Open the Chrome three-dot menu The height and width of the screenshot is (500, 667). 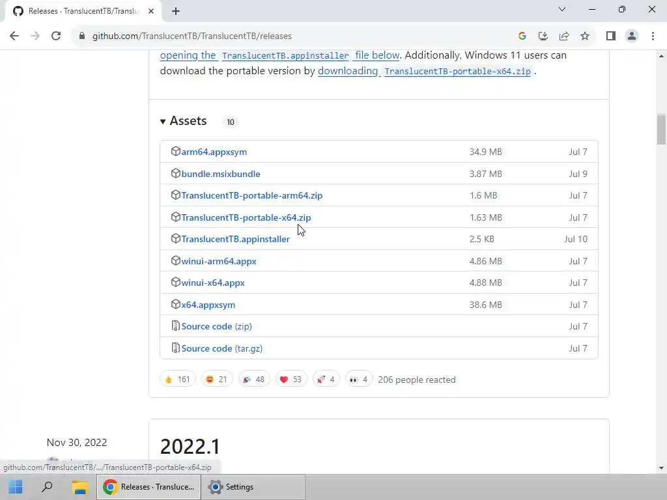tap(653, 36)
